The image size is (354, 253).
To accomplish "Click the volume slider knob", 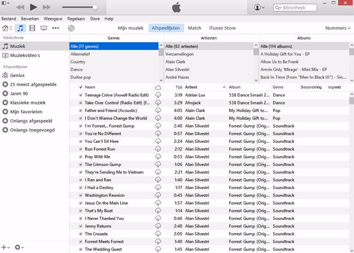I will click(95, 7).
